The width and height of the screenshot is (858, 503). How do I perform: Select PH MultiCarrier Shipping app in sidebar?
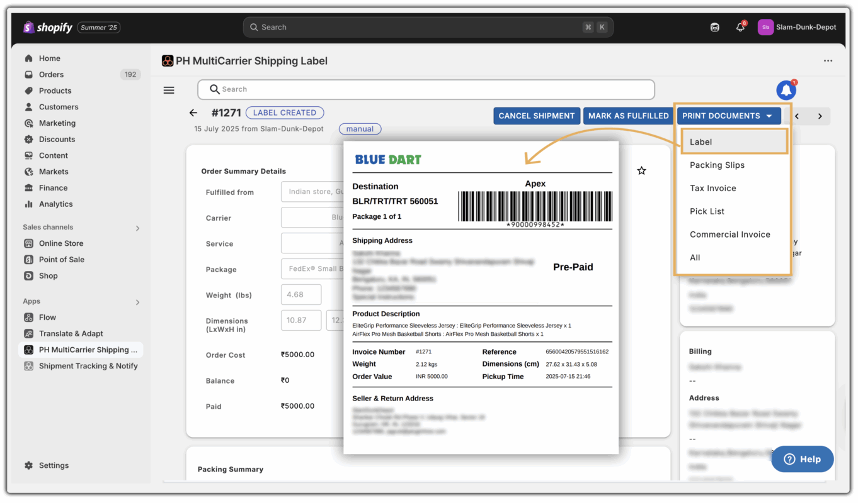82,350
